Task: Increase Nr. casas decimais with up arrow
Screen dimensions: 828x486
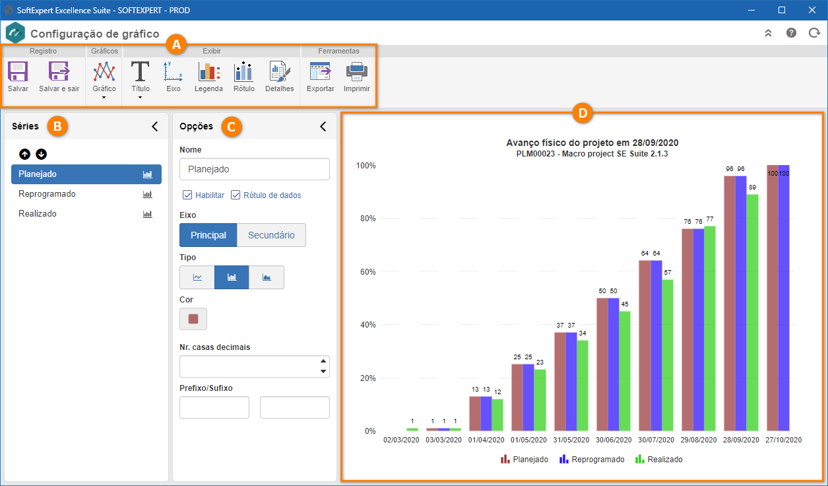Action: 323,361
